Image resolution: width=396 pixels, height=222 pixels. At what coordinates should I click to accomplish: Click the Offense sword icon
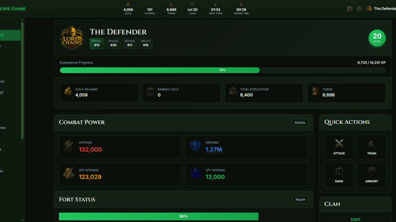(69, 146)
